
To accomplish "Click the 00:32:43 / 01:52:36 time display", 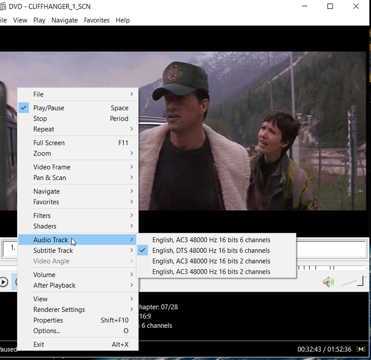I will click(324, 349).
